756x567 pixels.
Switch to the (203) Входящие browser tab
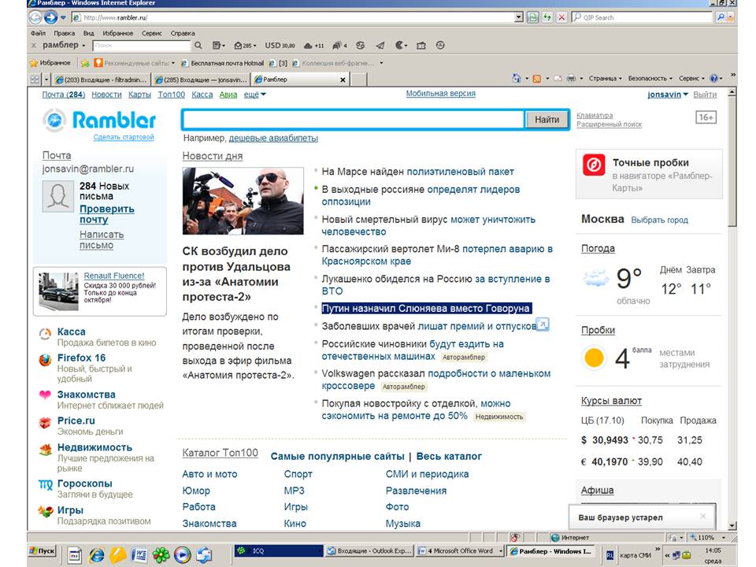(x=101, y=80)
